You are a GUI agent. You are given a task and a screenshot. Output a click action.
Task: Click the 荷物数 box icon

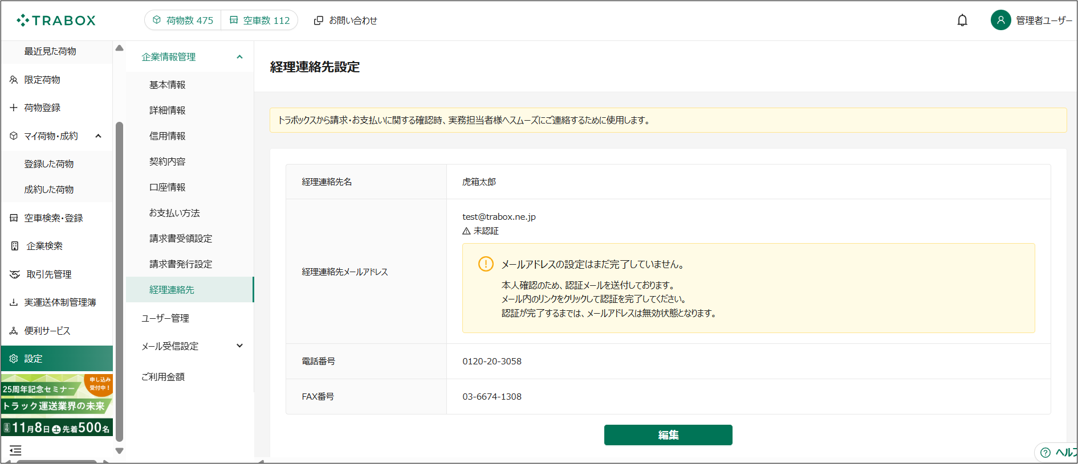click(x=157, y=20)
